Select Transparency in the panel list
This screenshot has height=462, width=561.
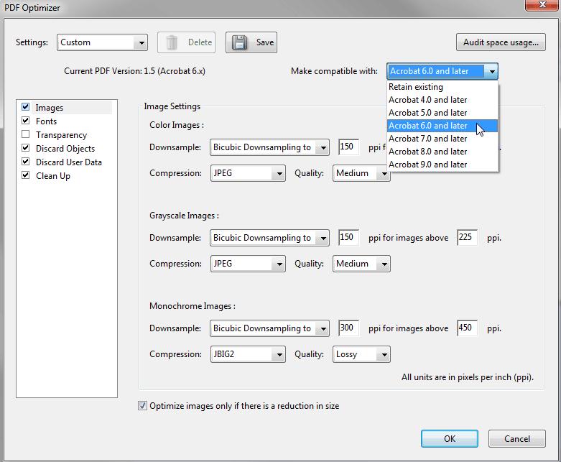click(x=62, y=135)
